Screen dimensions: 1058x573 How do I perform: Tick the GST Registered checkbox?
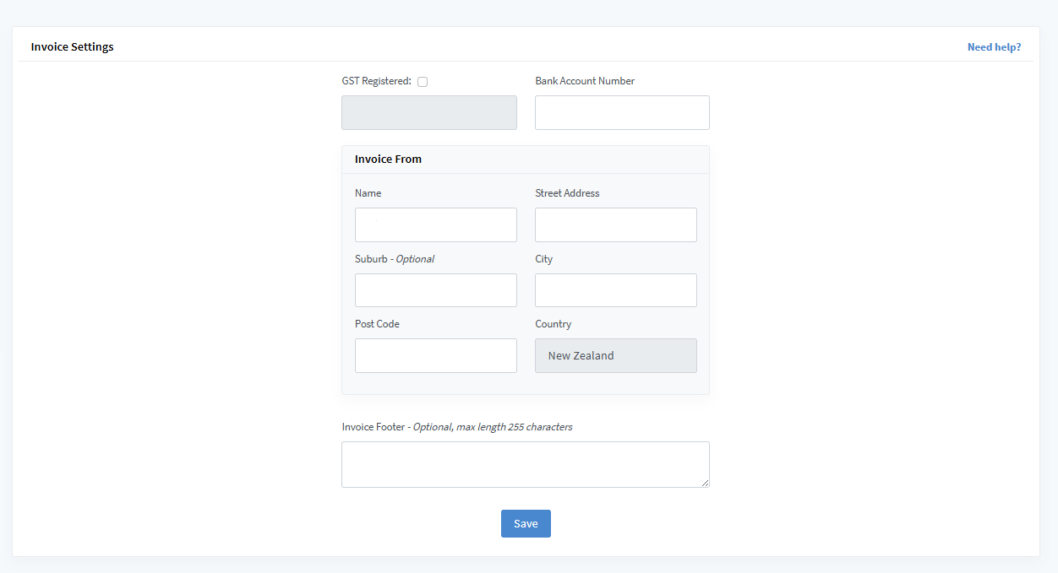(423, 82)
